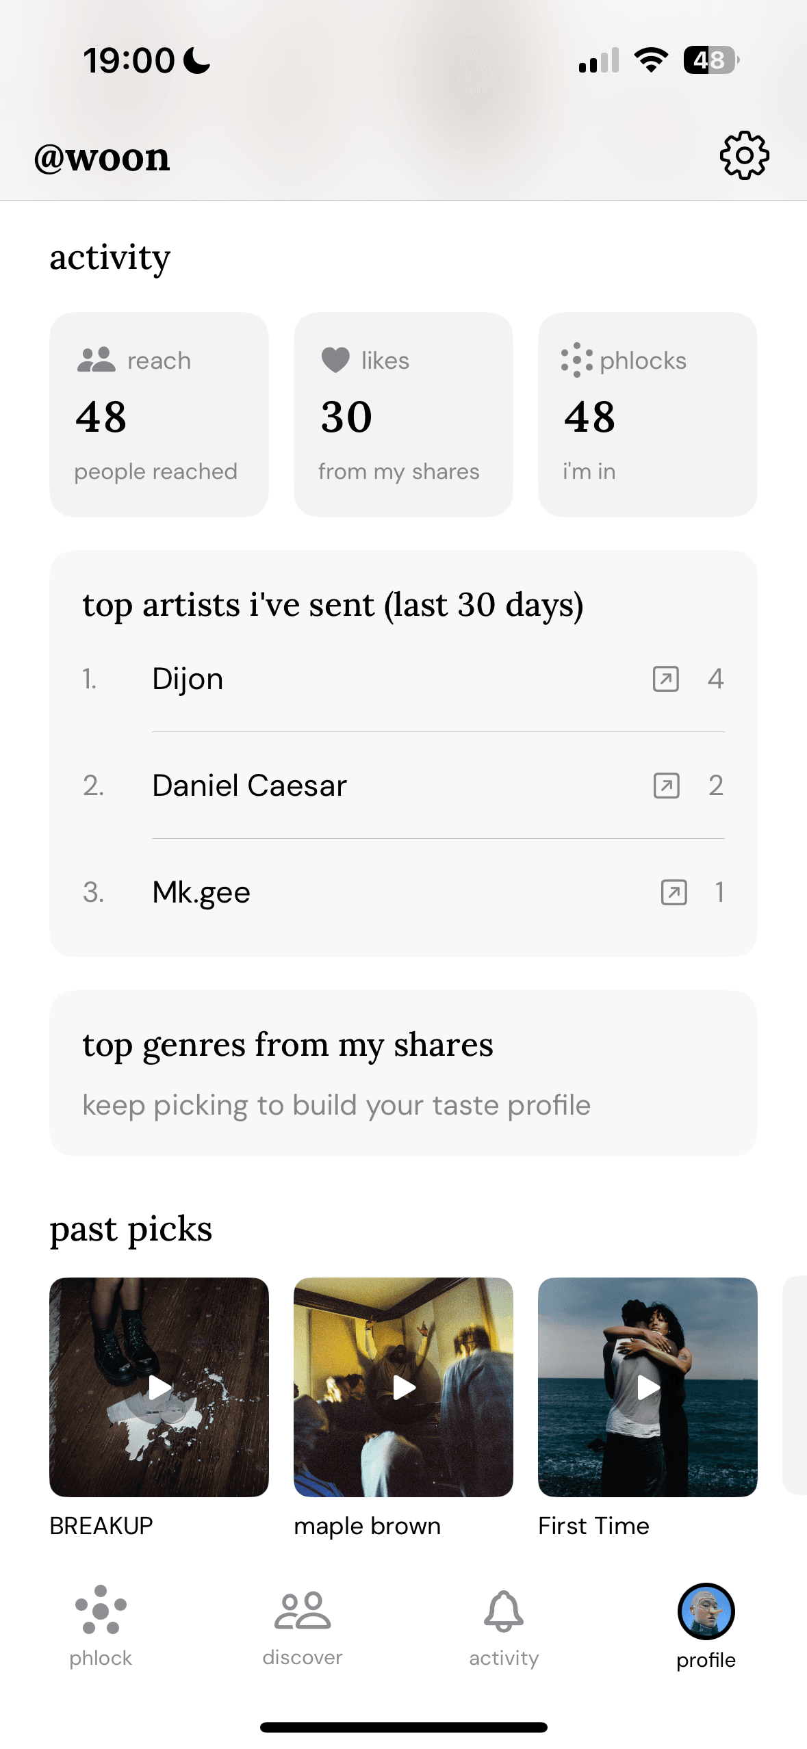
Task: Tap the phlocks dots icon in stats card
Action: click(x=576, y=360)
